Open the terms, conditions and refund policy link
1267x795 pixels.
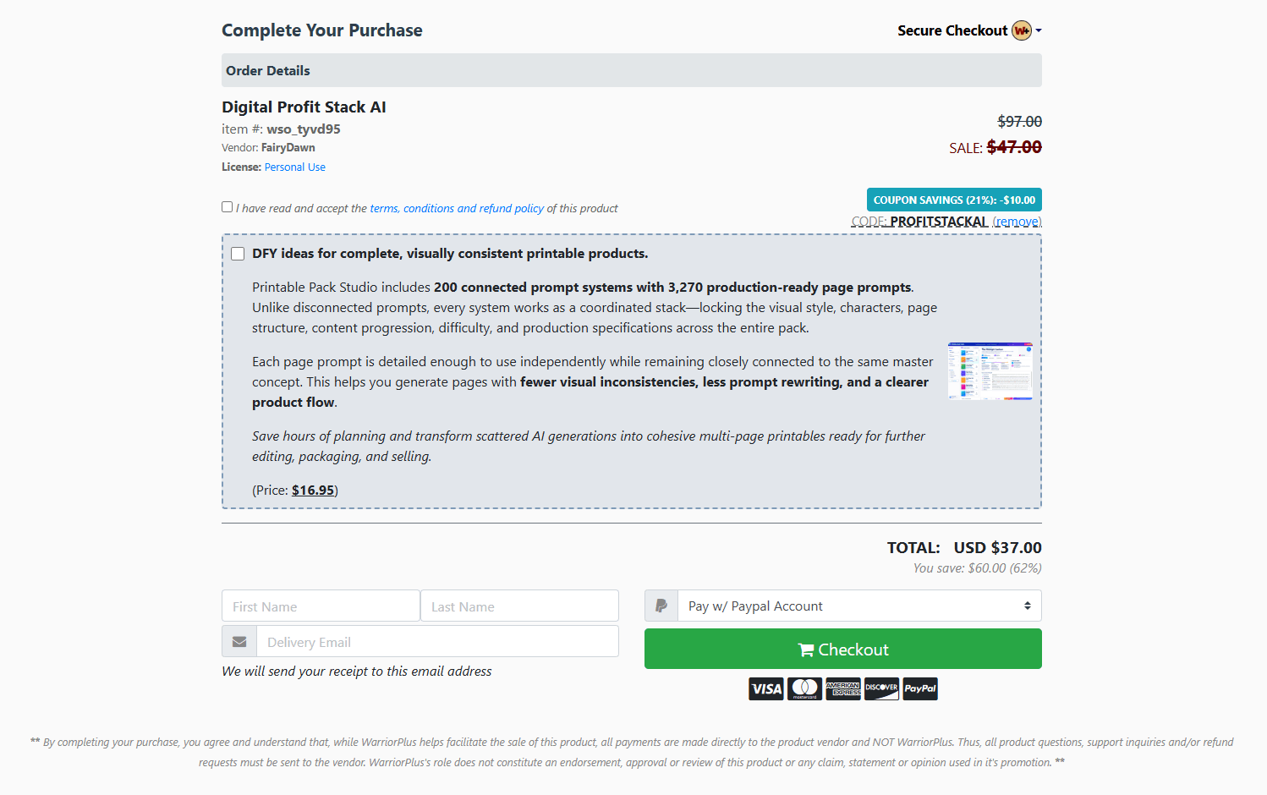tap(457, 208)
